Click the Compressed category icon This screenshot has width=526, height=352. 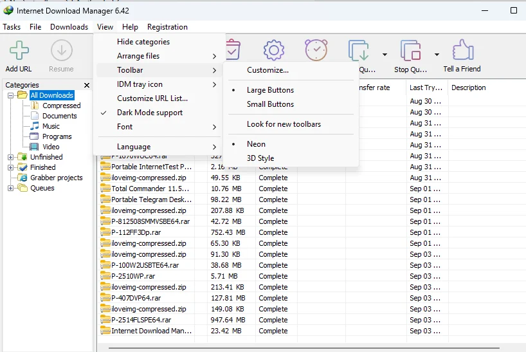click(x=35, y=106)
